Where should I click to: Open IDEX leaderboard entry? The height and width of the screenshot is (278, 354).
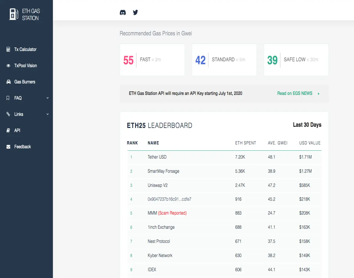[x=152, y=270]
